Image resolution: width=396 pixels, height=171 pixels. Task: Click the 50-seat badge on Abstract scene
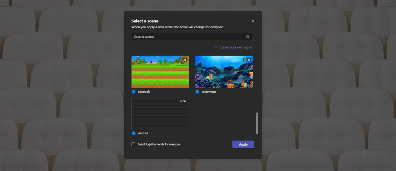tap(183, 101)
